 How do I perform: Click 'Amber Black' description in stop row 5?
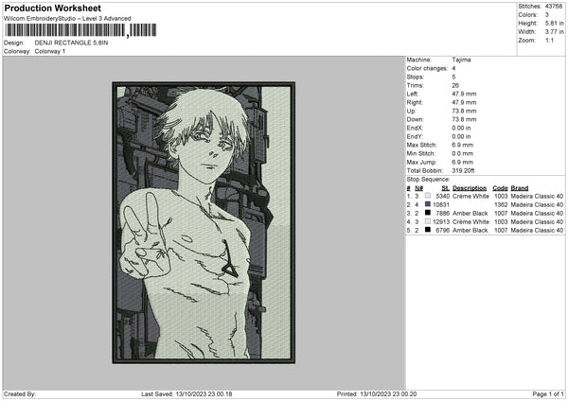pyautogui.click(x=470, y=231)
